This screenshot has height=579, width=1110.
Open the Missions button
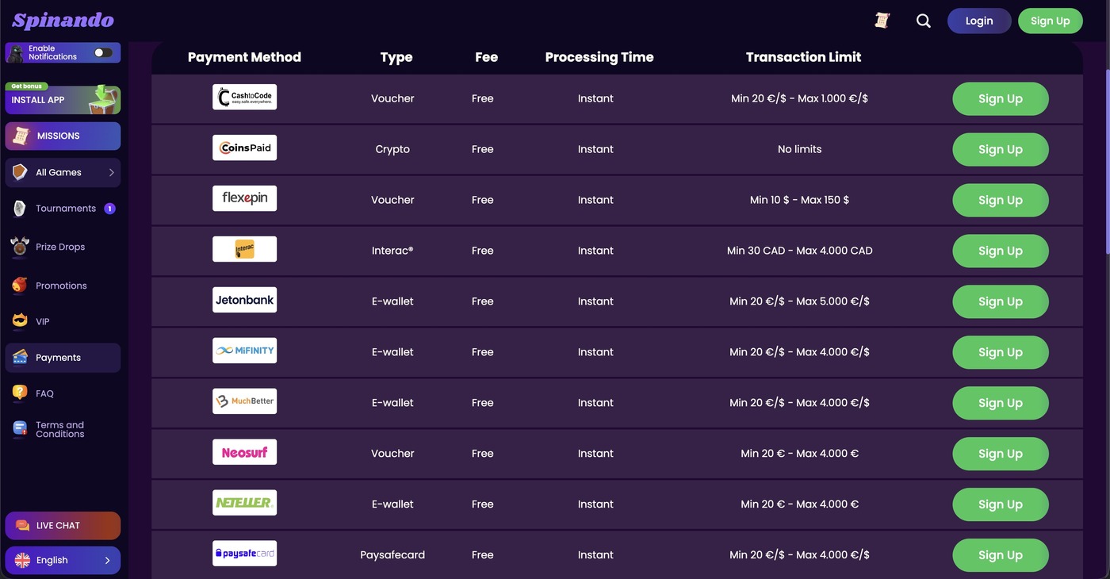pos(63,136)
